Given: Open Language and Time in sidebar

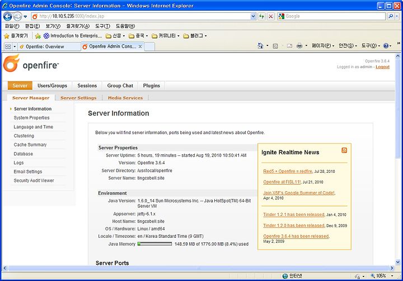Looking at the screenshot, I should pyautogui.click(x=34, y=127).
